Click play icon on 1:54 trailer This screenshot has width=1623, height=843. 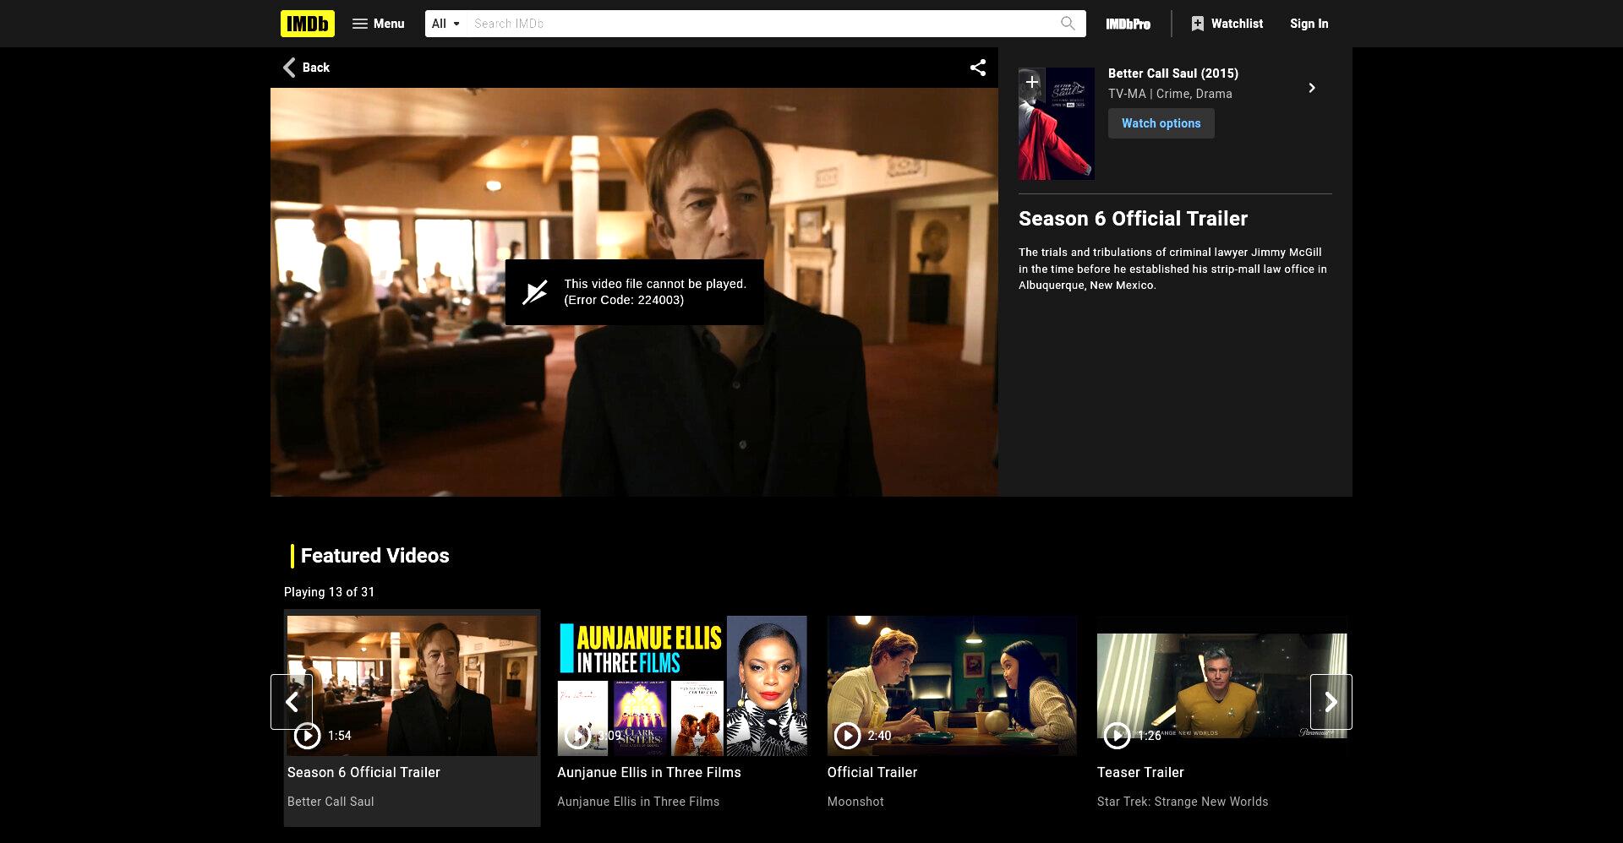coord(307,736)
